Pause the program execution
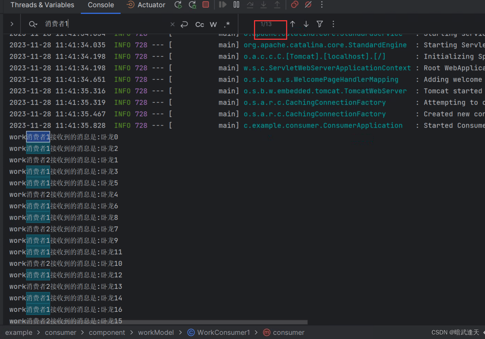Screen dimensions: 485x339 [237, 5]
